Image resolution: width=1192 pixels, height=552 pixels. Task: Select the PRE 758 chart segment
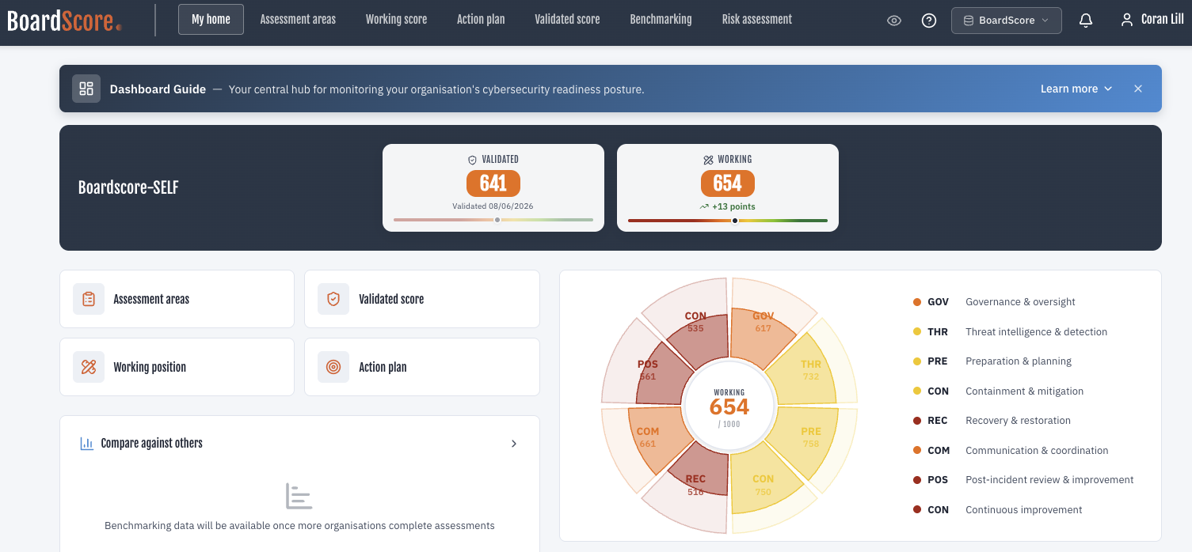click(x=805, y=441)
